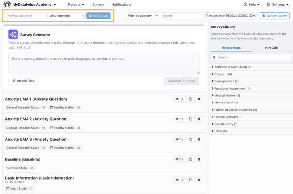
Task: Focus the Survey Library search box
Action: [x=251, y=57]
